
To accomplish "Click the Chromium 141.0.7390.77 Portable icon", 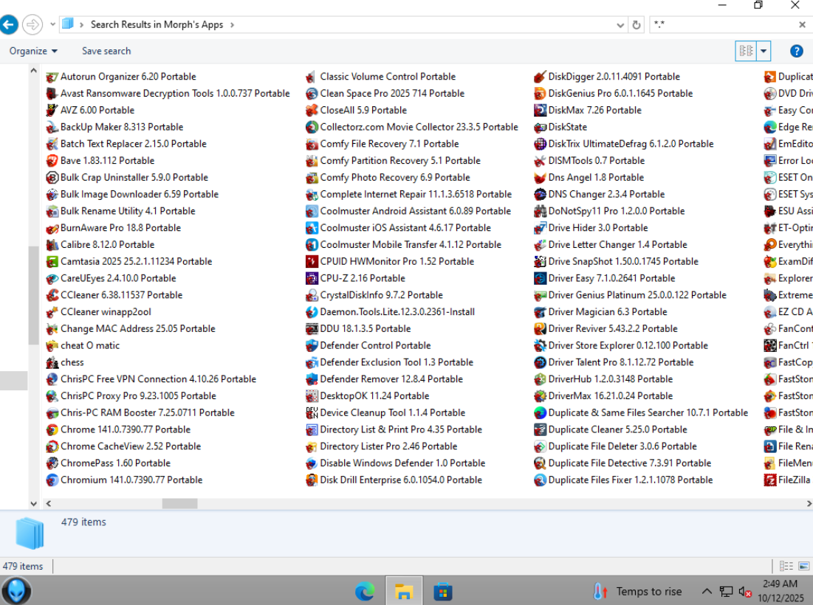I will coord(52,480).
